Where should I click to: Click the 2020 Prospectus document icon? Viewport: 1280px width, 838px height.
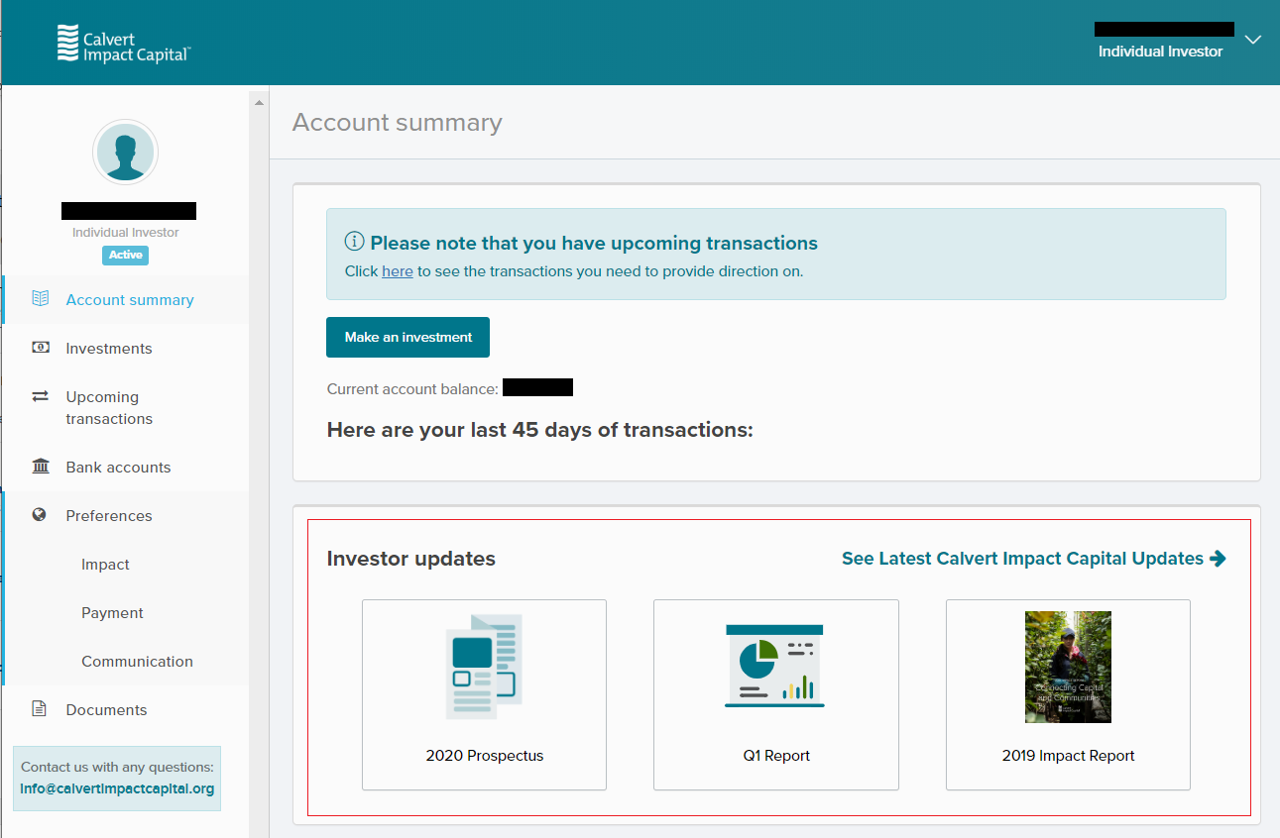click(x=484, y=666)
